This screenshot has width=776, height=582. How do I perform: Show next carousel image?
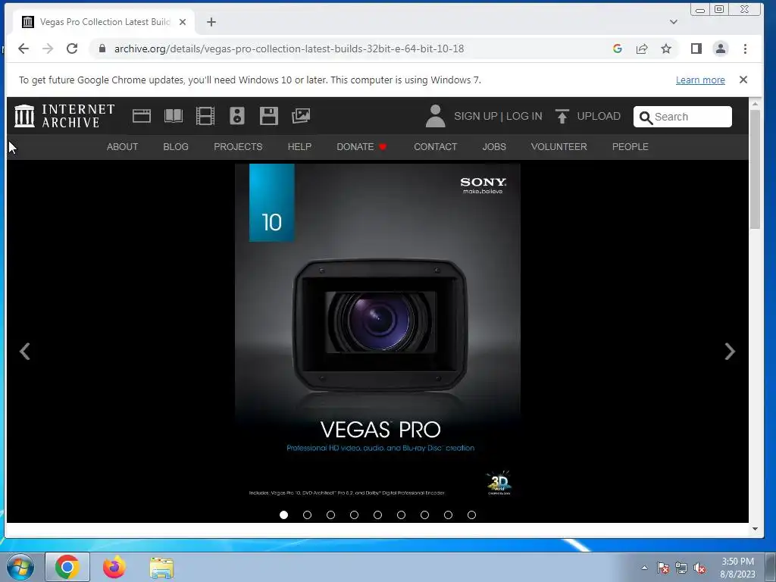pos(730,352)
